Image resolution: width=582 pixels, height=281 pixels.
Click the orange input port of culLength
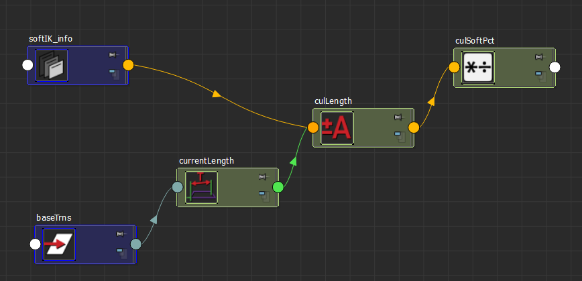[x=313, y=127]
